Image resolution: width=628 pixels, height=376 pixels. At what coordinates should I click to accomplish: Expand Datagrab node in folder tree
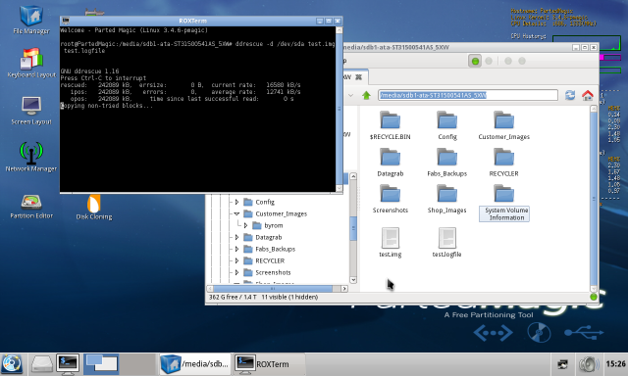(x=236, y=237)
